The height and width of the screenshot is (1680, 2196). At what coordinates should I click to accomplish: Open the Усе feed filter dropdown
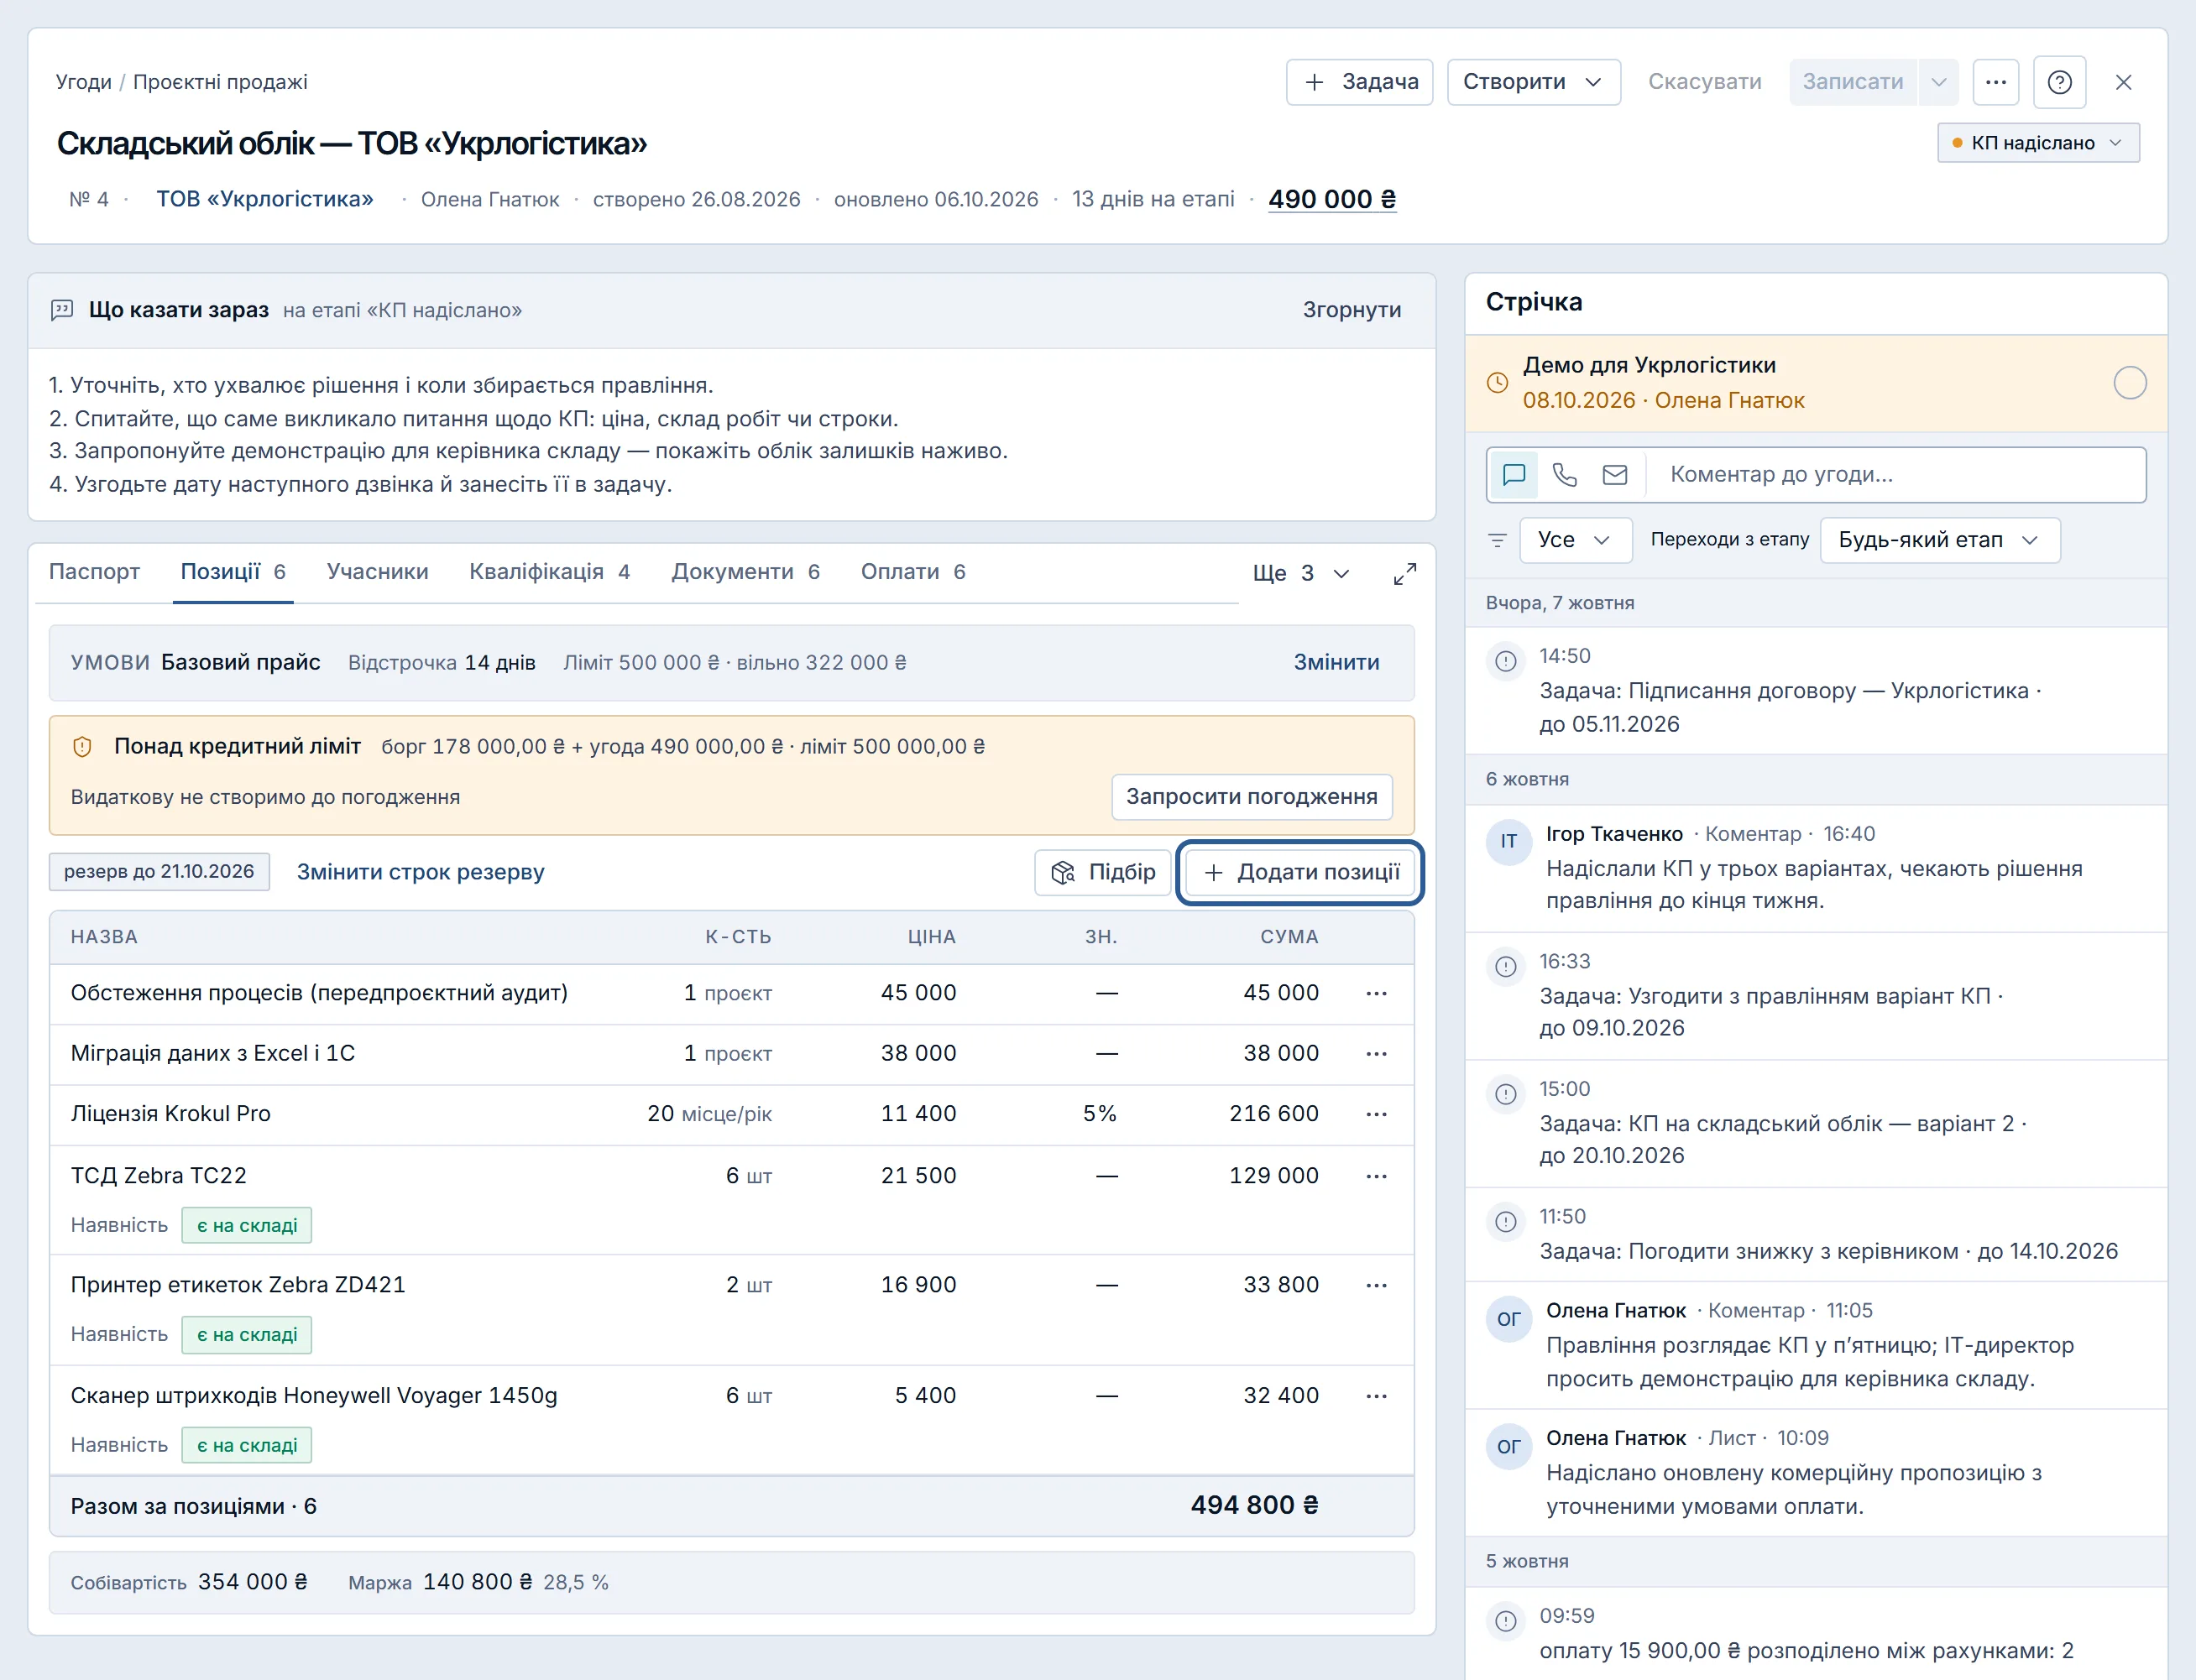[x=1575, y=540]
